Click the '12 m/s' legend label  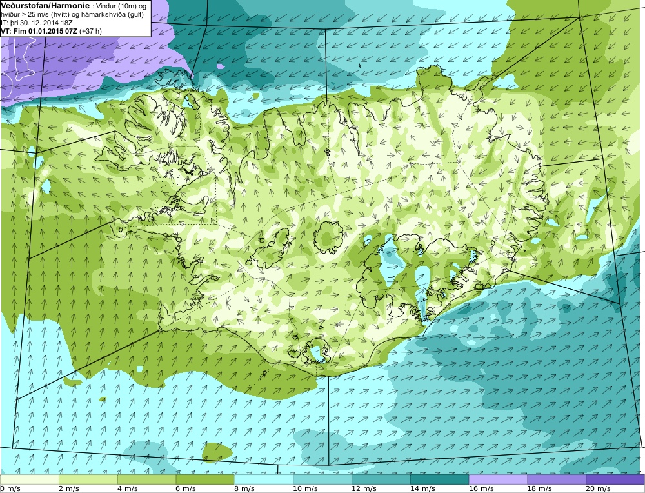tap(364, 488)
